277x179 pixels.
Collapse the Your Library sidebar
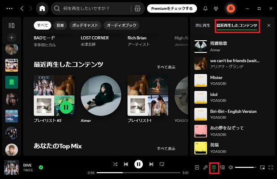coord(12,25)
